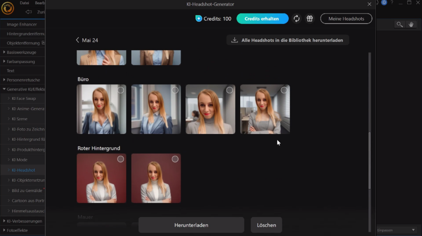Select KI Mode in sidebar
This screenshot has width=422, height=236.
20,160
